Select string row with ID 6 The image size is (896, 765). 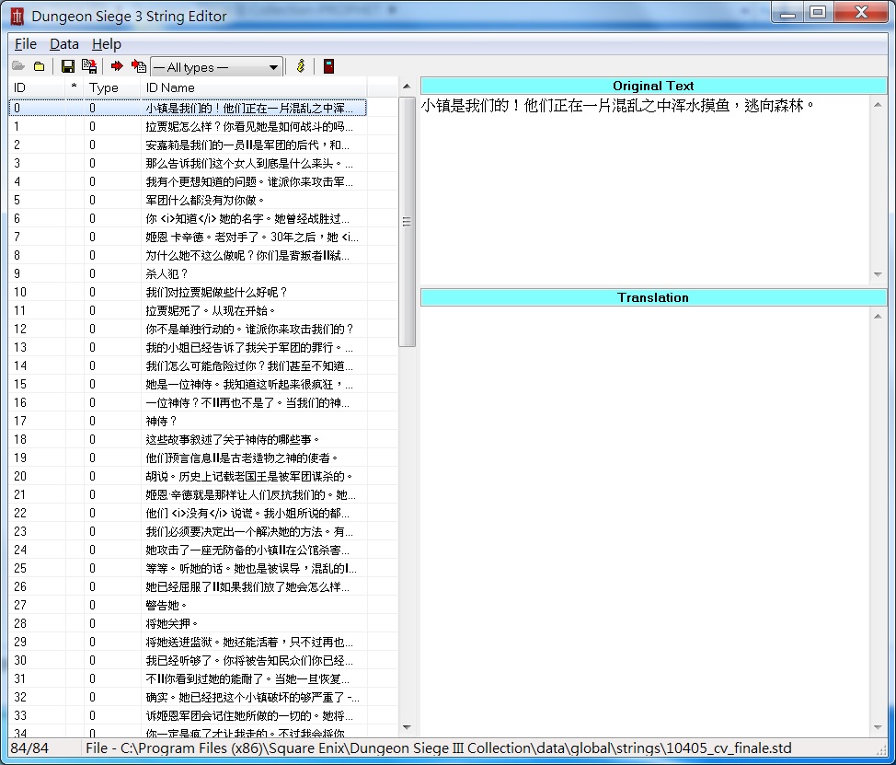(x=188, y=218)
